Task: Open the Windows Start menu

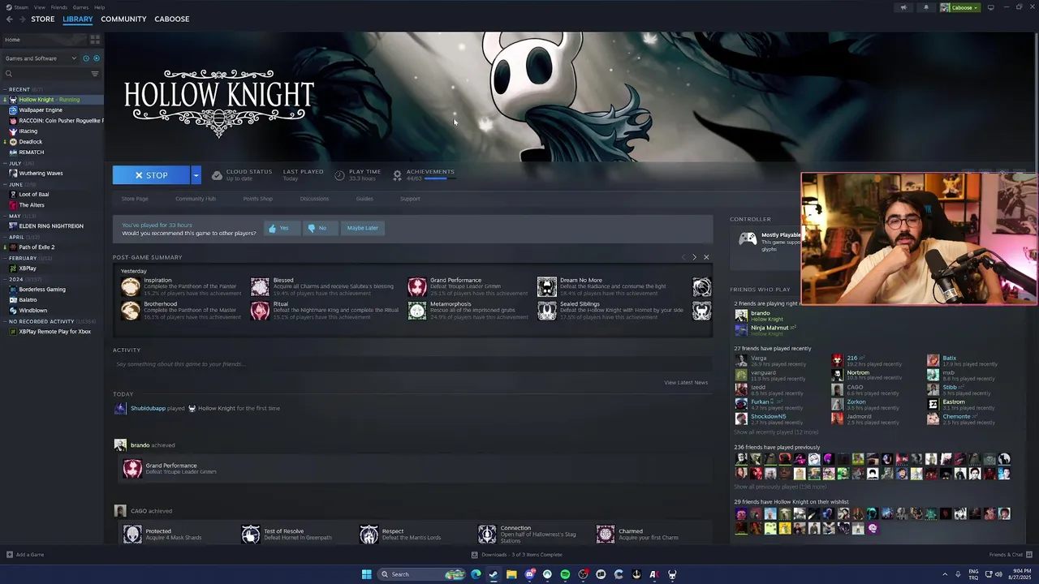Action: [367, 574]
